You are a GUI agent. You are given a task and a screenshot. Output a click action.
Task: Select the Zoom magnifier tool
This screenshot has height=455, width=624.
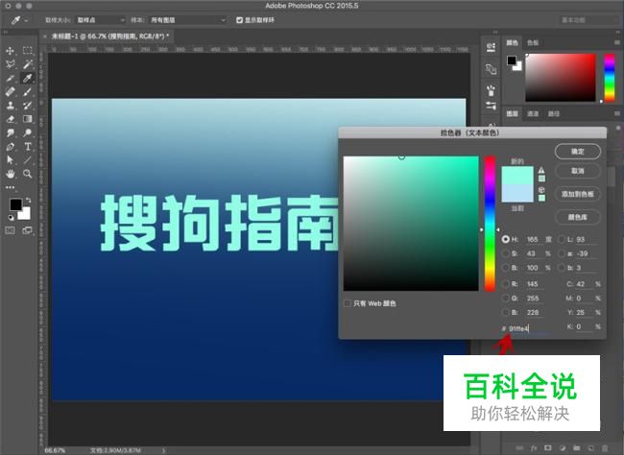(28, 174)
